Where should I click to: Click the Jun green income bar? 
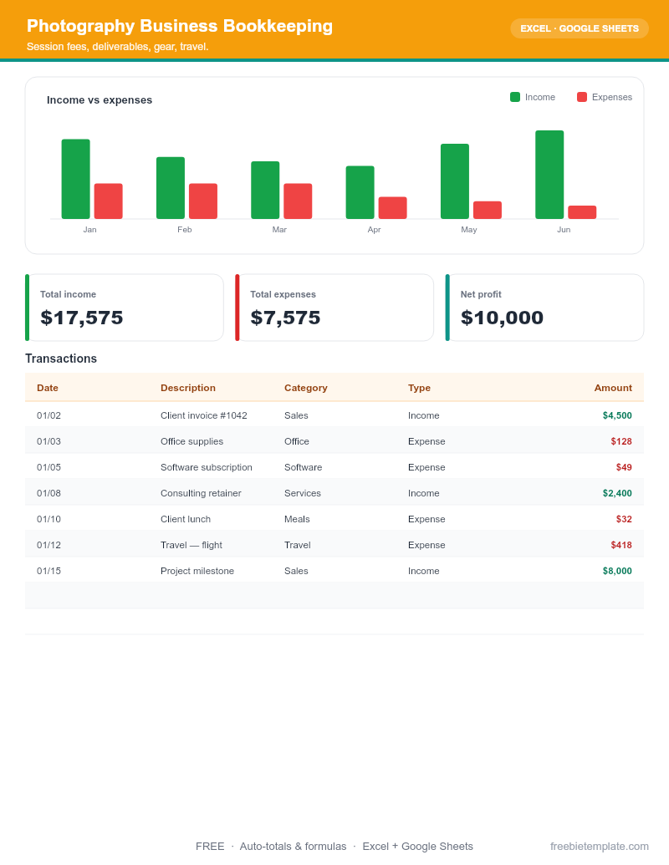pyautogui.click(x=549, y=175)
